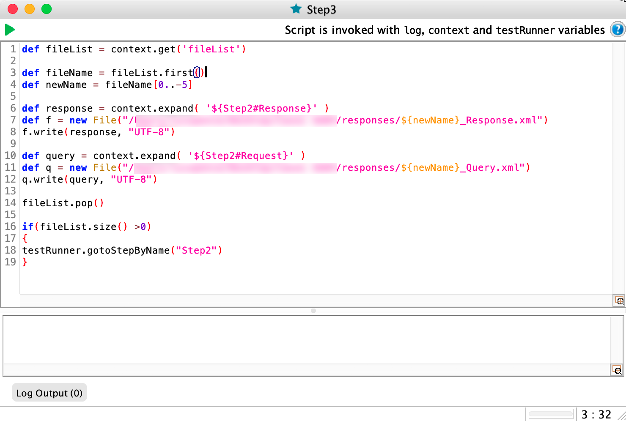
Task: Run the script with the green play button
Action: [x=10, y=30]
